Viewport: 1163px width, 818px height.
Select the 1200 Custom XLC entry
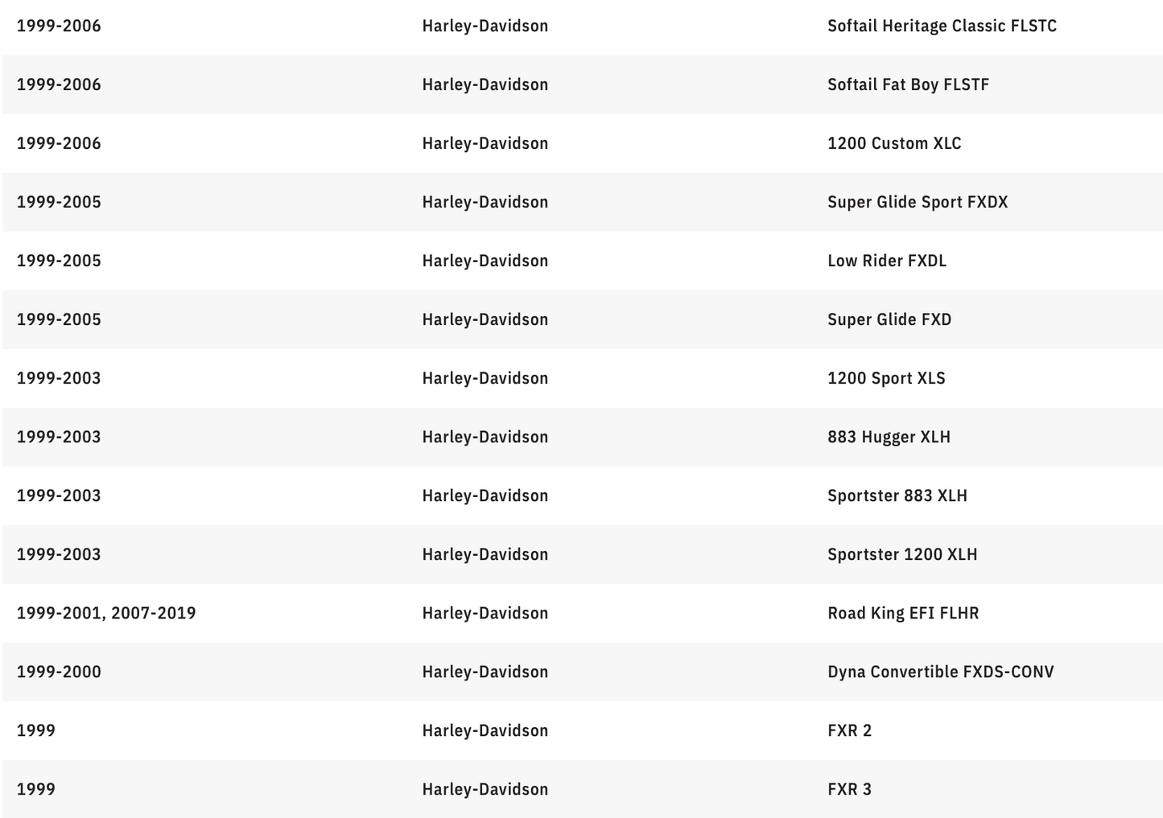point(894,143)
